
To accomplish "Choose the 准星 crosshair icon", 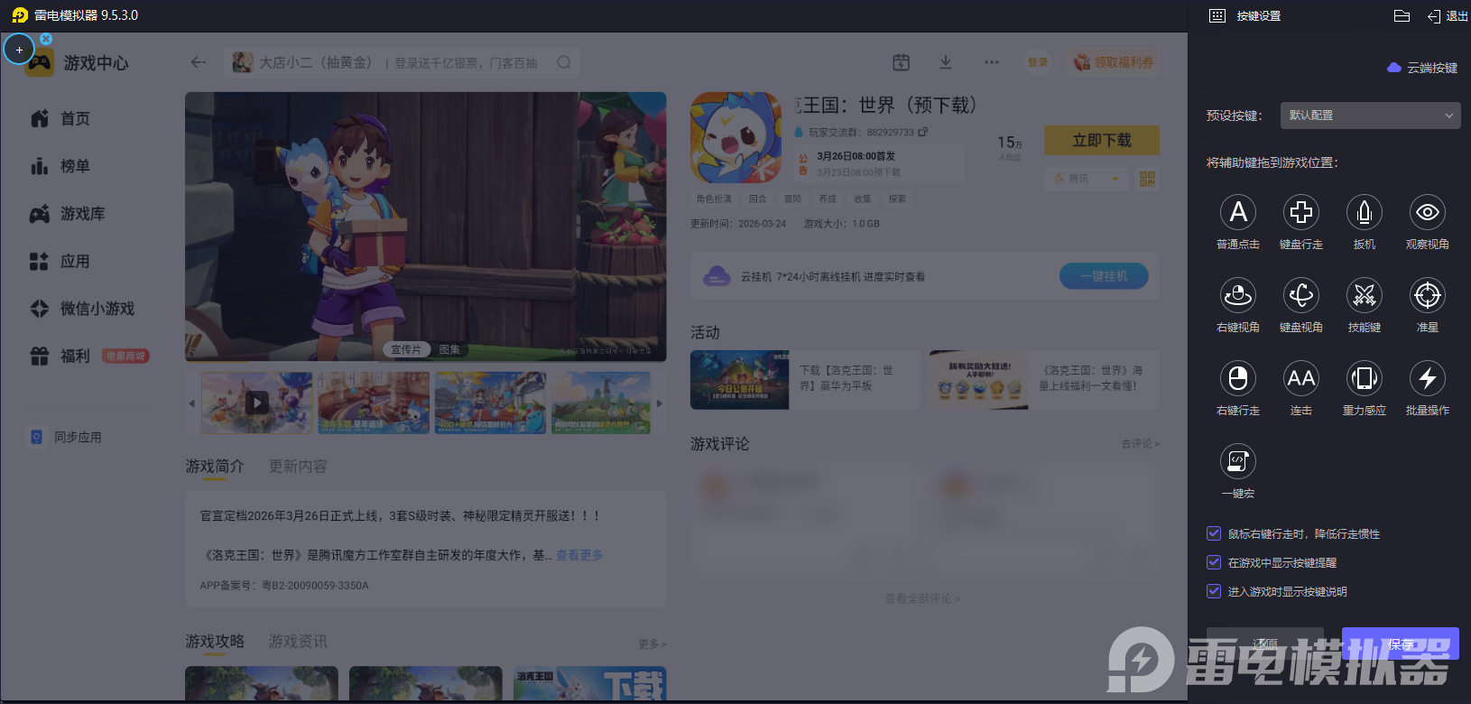I will point(1428,295).
